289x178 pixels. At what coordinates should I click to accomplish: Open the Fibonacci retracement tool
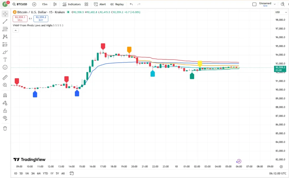5,29
